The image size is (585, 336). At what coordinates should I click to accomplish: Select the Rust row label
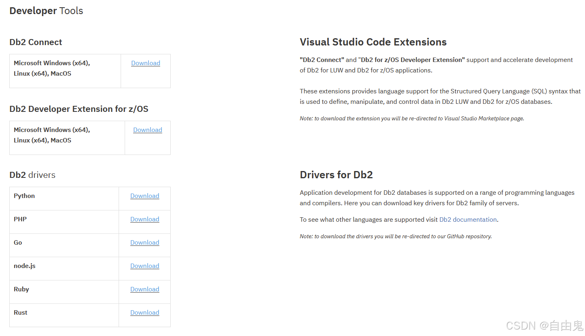(21, 313)
